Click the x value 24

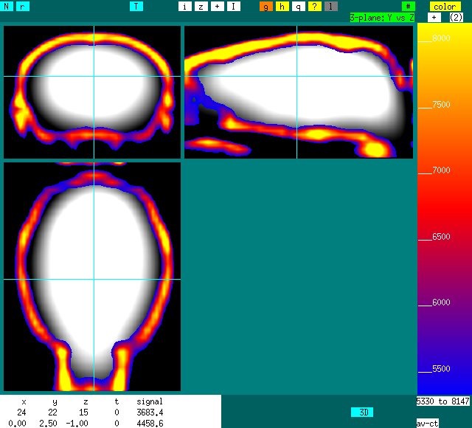click(x=21, y=412)
